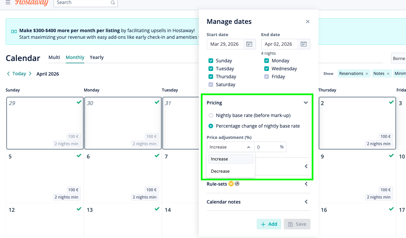Expand the Calendar notes section
Viewport: 406px width, 238px height.
click(x=306, y=202)
